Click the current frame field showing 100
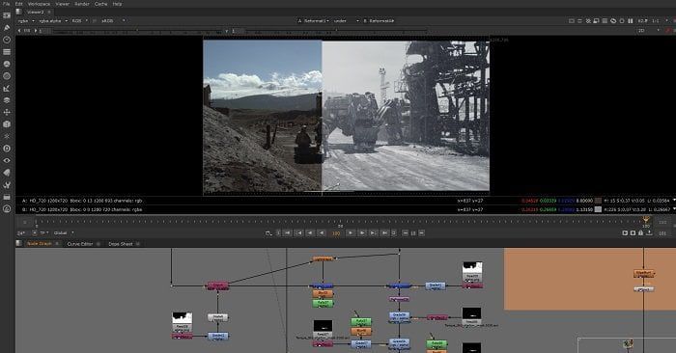This screenshot has width=676, height=353. [336, 233]
